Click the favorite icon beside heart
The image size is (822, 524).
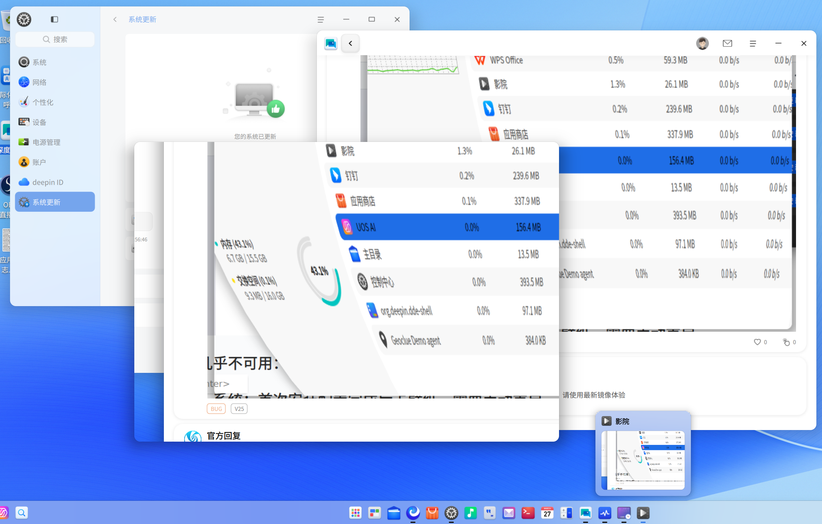coord(786,342)
